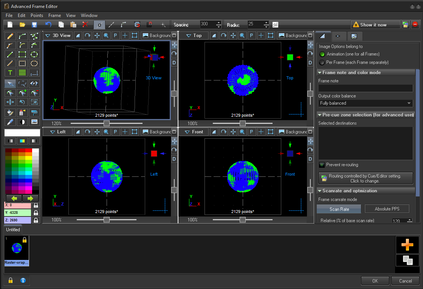Click the Show it now button
Image resolution: width=423 pixels, height=289 pixels.
click(375, 25)
